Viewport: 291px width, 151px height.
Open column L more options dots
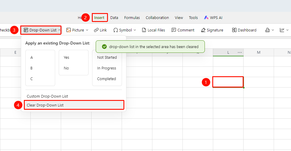pos(240,53)
